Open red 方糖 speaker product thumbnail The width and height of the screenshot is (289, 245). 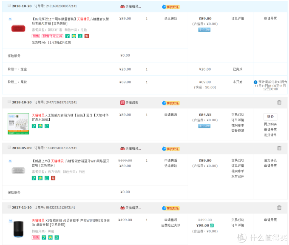(18, 28)
